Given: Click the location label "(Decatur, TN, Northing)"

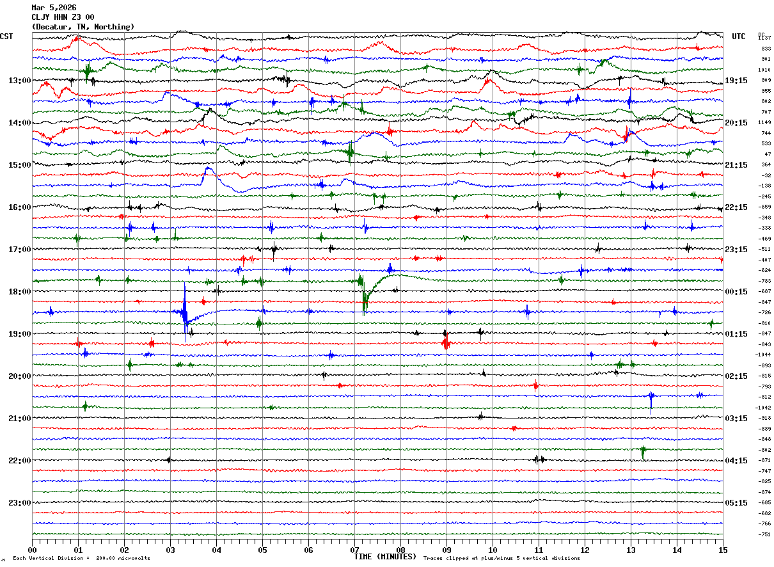Looking at the screenshot, I should pyautogui.click(x=83, y=27).
